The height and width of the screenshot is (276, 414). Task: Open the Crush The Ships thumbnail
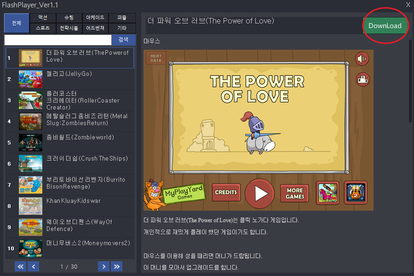click(x=30, y=163)
